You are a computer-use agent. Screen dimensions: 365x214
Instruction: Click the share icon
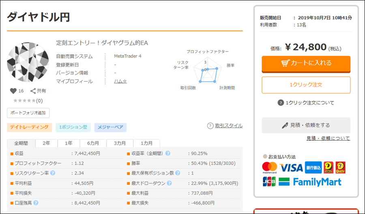pyautogui.click(x=33, y=91)
